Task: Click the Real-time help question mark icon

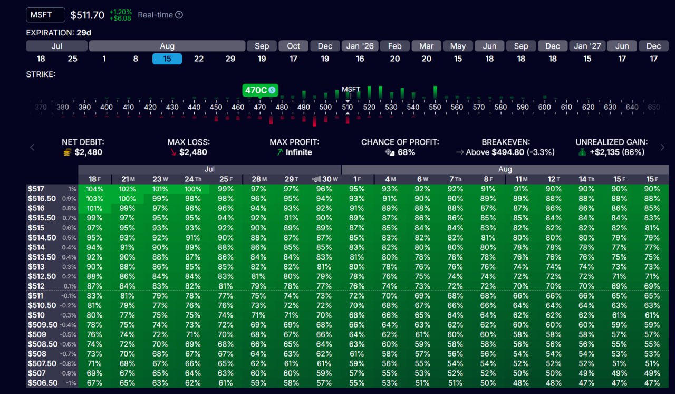Action: pos(179,15)
